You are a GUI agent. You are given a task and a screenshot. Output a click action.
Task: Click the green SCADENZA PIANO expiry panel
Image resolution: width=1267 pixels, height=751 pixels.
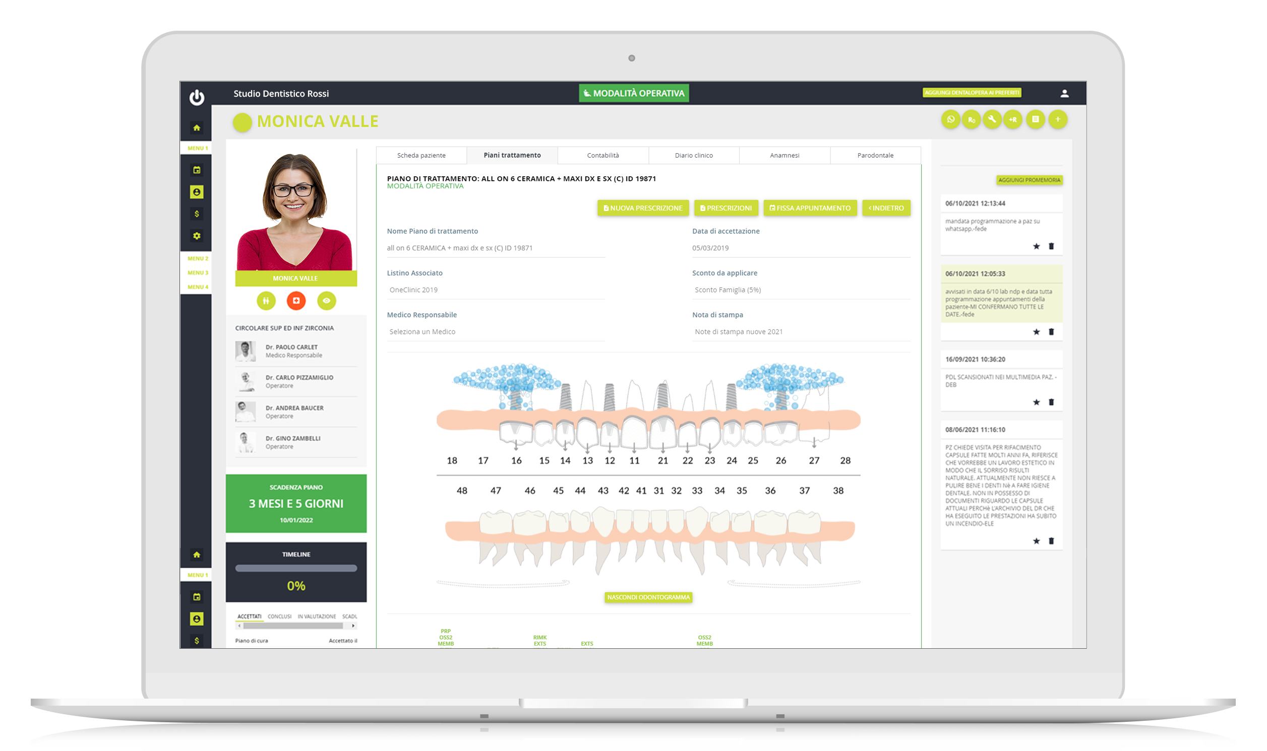(x=296, y=504)
